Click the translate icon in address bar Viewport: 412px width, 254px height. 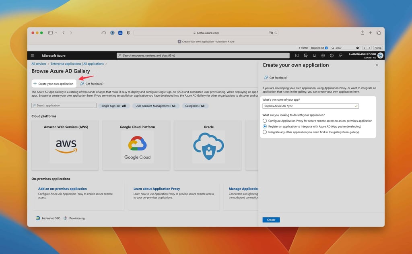pyautogui.click(x=271, y=33)
